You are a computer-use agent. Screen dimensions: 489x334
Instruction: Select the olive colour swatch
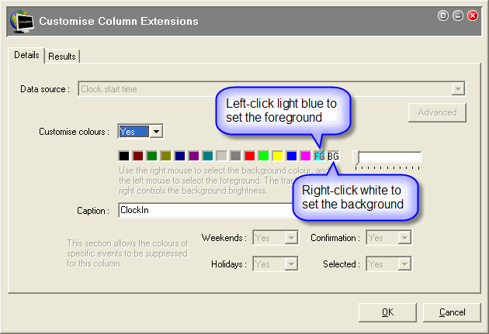[x=166, y=156]
